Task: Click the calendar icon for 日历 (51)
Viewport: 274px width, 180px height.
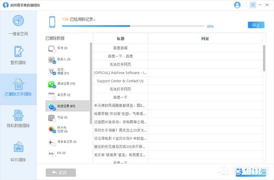Action: [51, 71]
